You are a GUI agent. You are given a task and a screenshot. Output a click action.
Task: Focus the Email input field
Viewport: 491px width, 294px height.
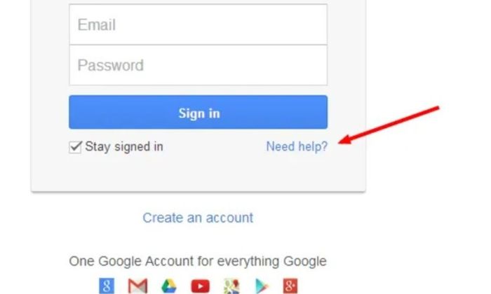click(199, 24)
